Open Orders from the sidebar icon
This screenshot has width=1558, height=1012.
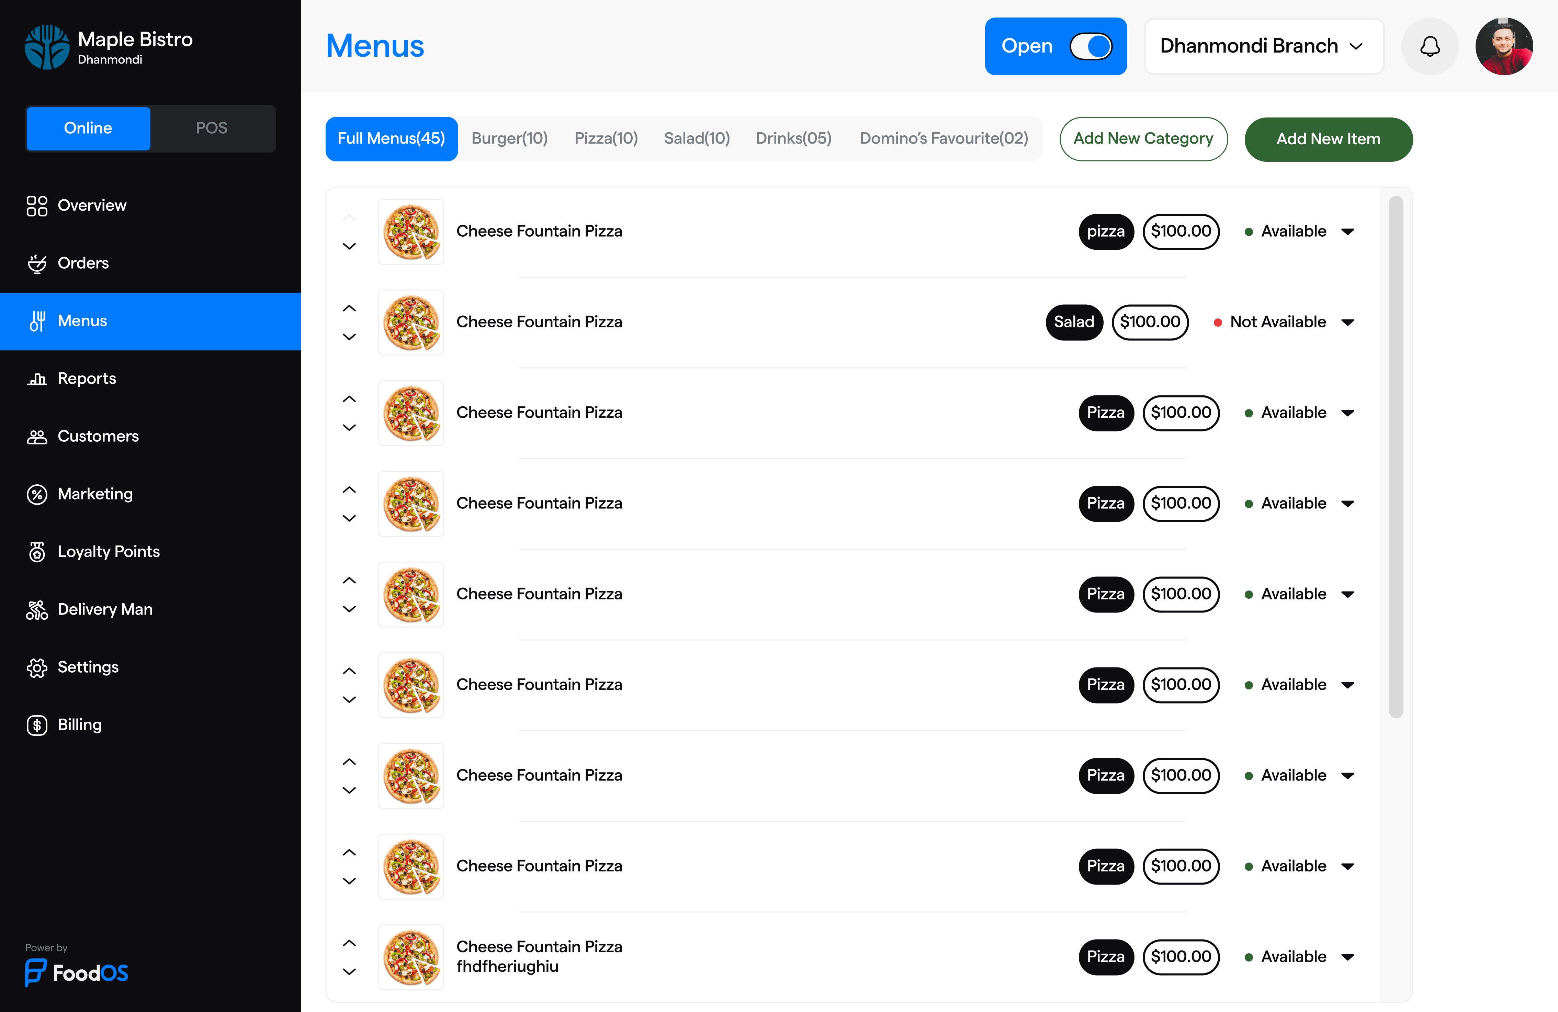(37, 263)
